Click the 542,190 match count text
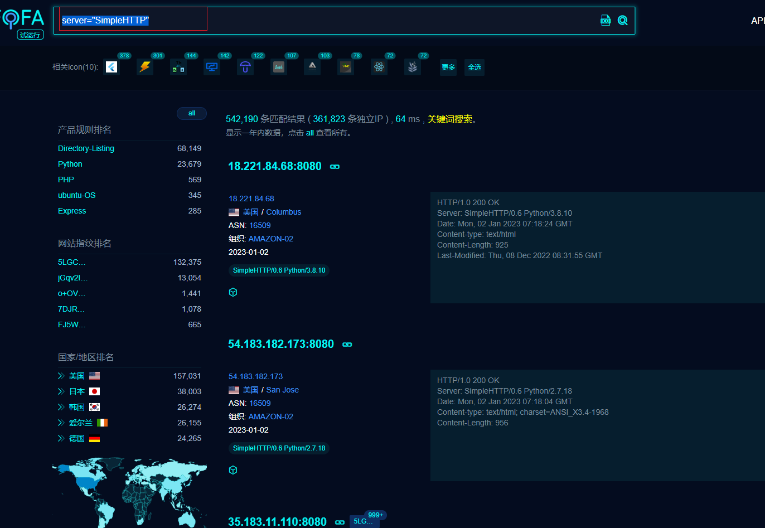 point(242,119)
